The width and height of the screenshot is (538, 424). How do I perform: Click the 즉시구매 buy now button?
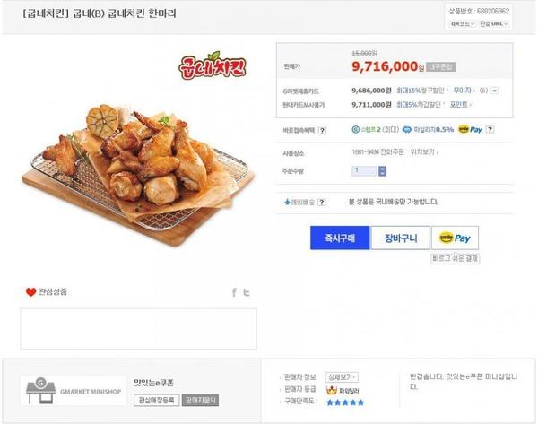(x=340, y=238)
